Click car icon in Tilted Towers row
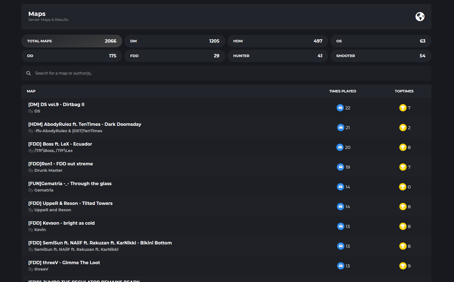This screenshot has height=282, width=454. pos(340,207)
